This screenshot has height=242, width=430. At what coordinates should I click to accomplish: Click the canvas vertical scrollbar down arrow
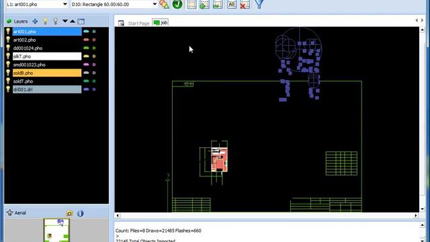tap(423, 209)
